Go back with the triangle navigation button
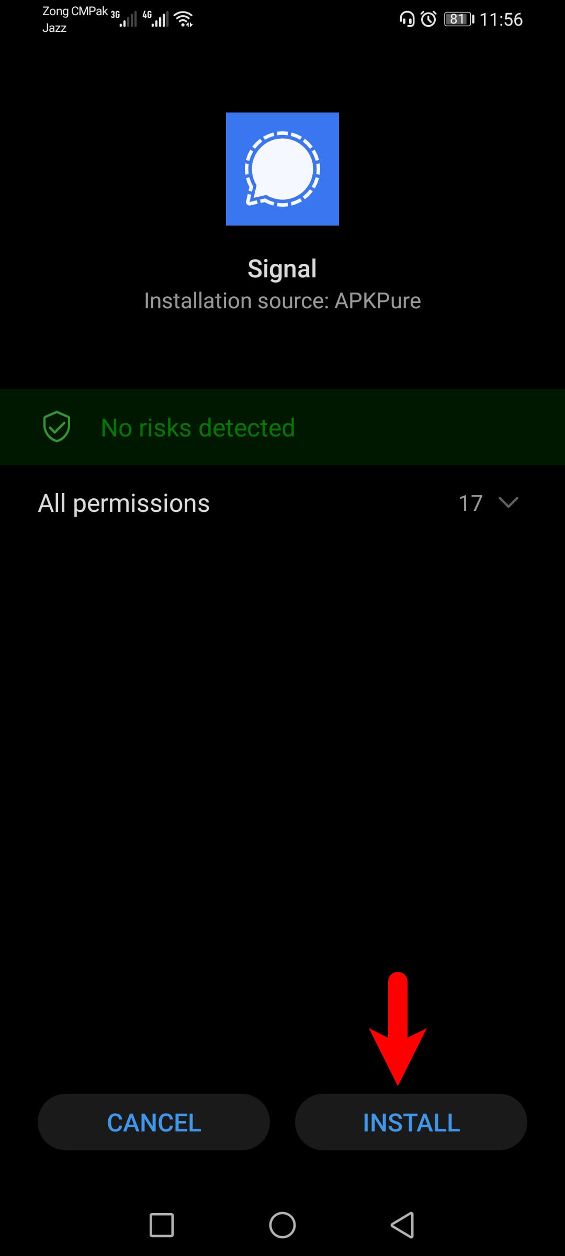Image resolution: width=565 pixels, height=1256 pixels. (x=403, y=1225)
